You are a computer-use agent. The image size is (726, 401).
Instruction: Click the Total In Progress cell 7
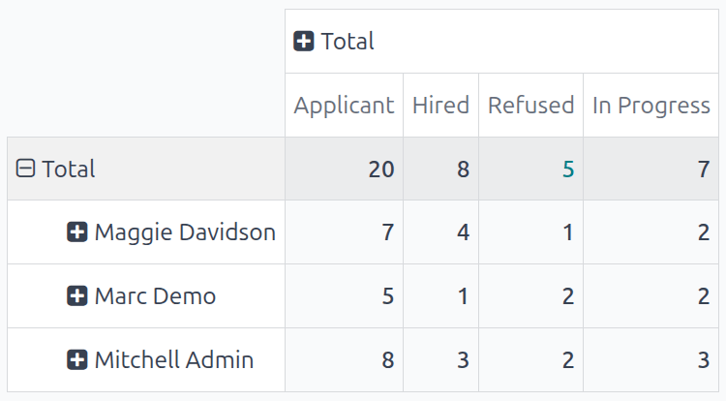704,170
